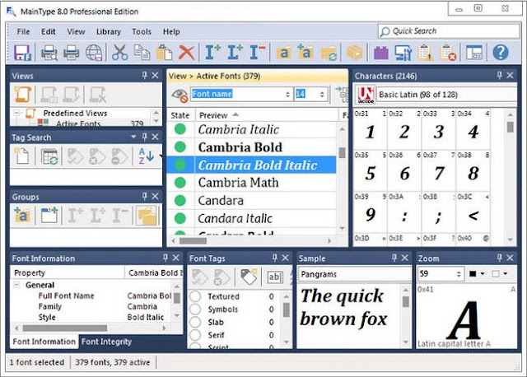527x377 pixels.
Task: Click the Paste clipboard icon
Action: [164, 53]
